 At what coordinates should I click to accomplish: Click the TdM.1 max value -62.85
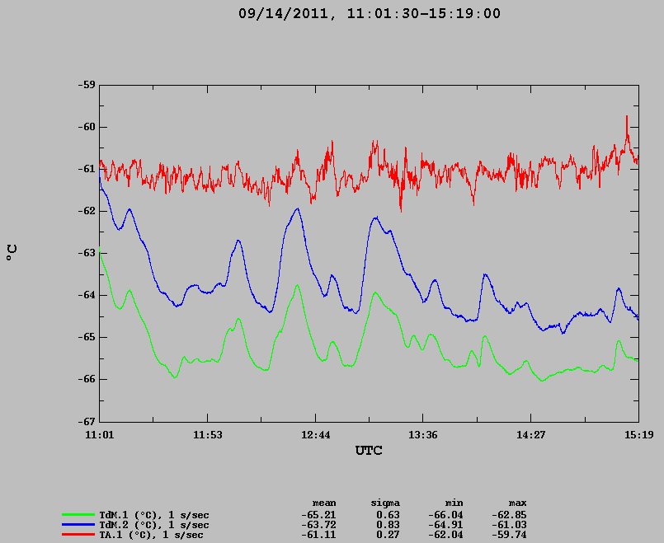pyautogui.click(x=509, y=515)
